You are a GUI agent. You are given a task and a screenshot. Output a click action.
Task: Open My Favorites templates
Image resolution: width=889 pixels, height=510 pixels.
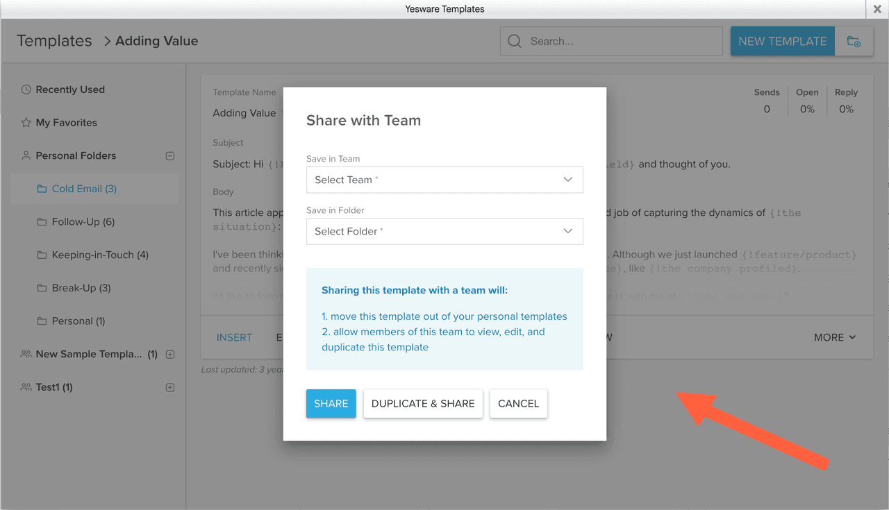[x=66, y=123]
